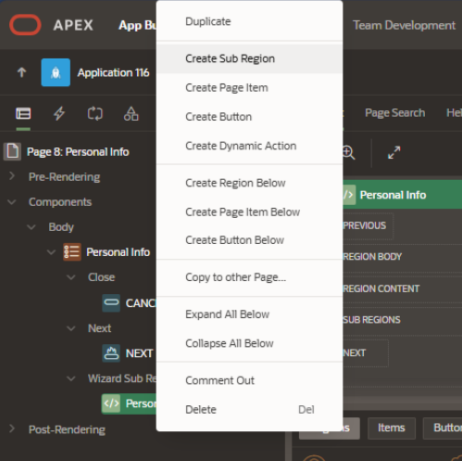Screen dimensions: 462x461
Task: Open the Application 116 rocket icon
Action: click(x=56, y=72)
